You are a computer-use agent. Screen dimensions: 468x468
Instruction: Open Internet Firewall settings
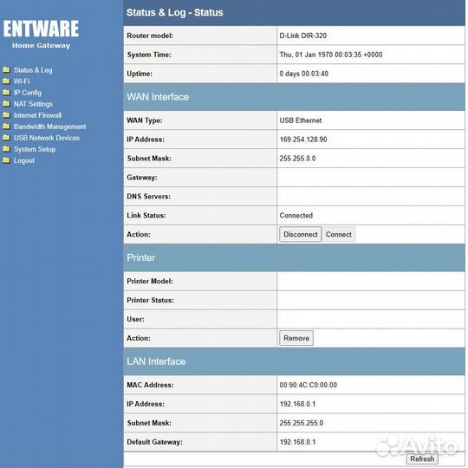(37, 115)
